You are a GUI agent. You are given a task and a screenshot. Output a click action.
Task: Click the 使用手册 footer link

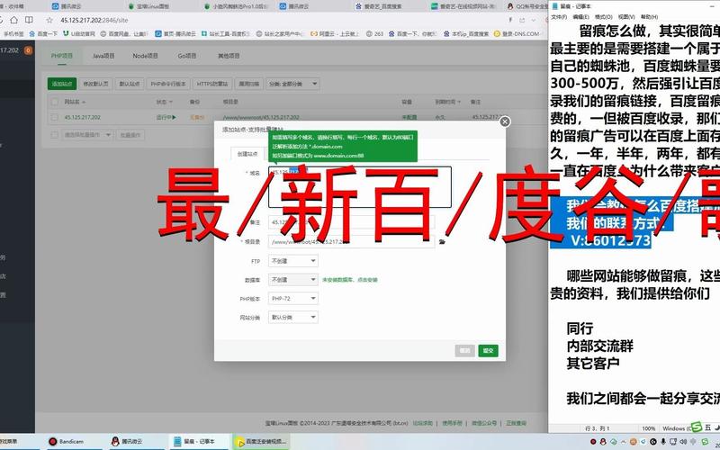click(453, 423)
